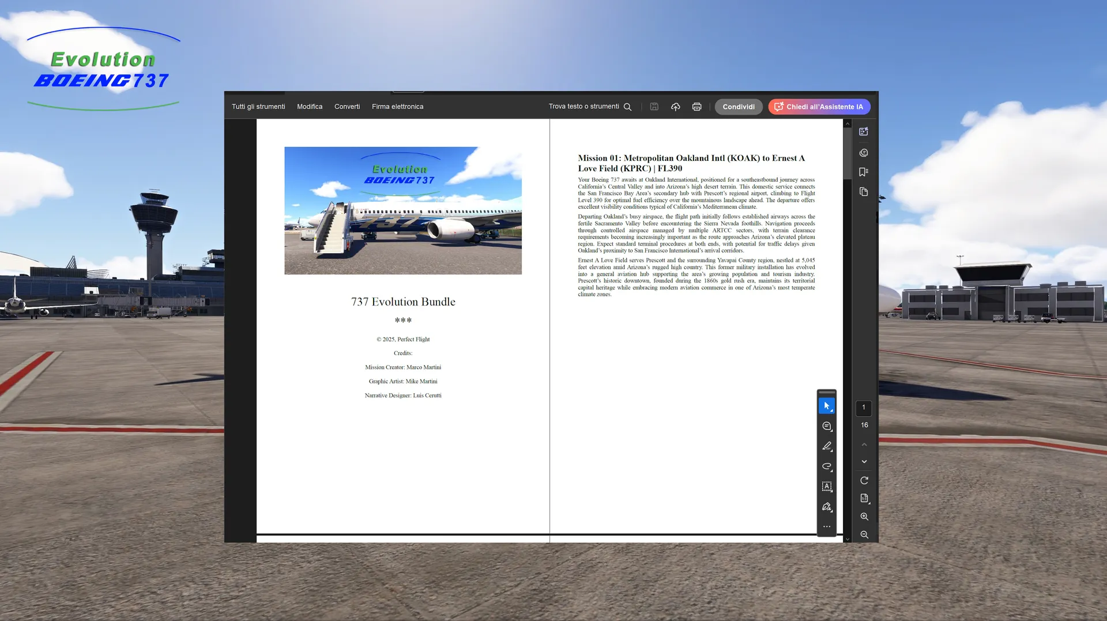Select the add comment tool
Image resolution: width=1107 pixels, height=621 pixels.
pos(827,426)
